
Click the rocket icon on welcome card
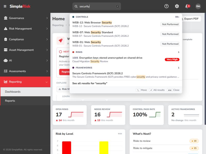click(x=61, y=41)
